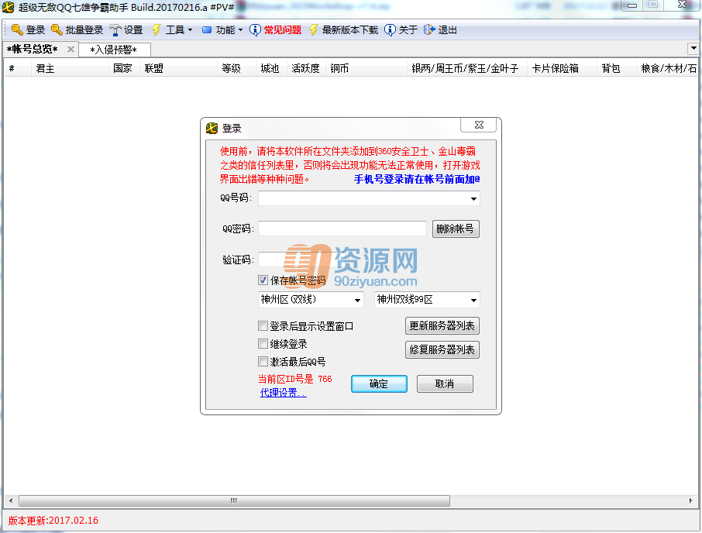702x533 pixels.
Task: Click the 联盟 column header
Action: coord(178,68)
